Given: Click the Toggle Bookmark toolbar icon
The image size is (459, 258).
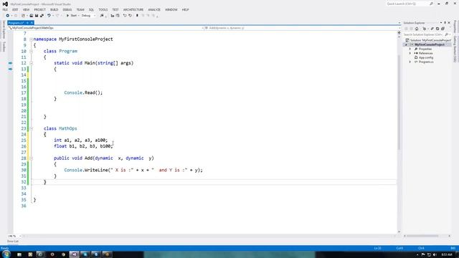Looking at the screenshot, I should click(137, 16).
